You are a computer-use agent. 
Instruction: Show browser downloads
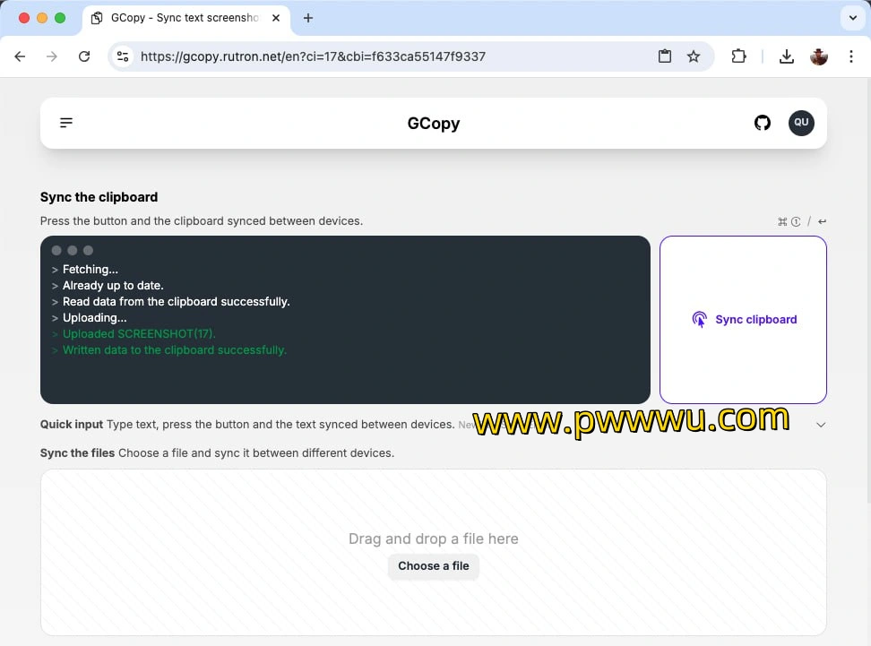point(786,56)
